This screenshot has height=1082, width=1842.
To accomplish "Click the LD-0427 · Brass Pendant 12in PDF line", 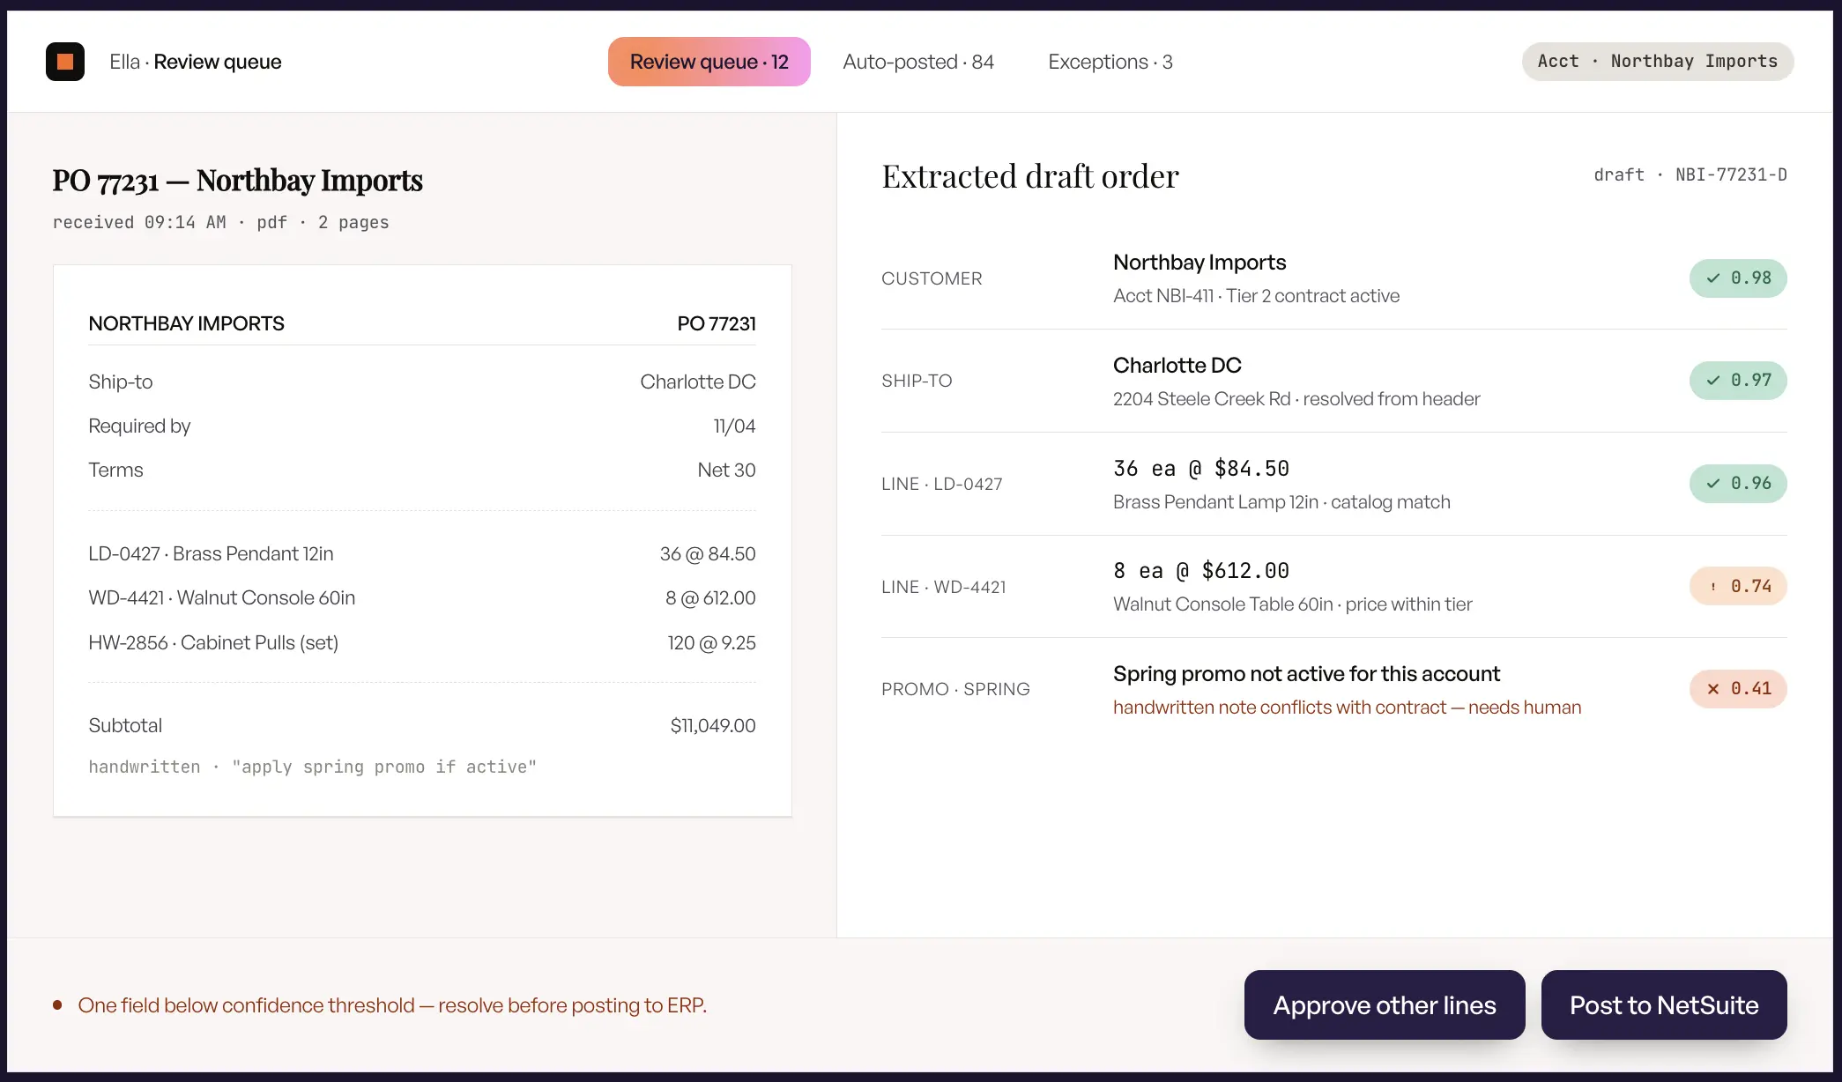I will (x=211, y=553).
